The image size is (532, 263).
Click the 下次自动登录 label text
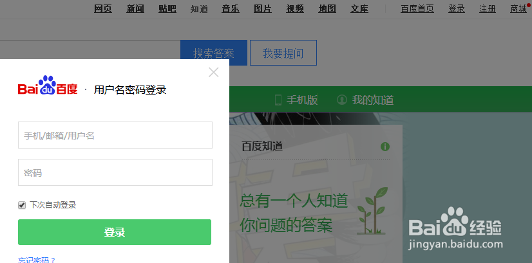click(53, 205)
